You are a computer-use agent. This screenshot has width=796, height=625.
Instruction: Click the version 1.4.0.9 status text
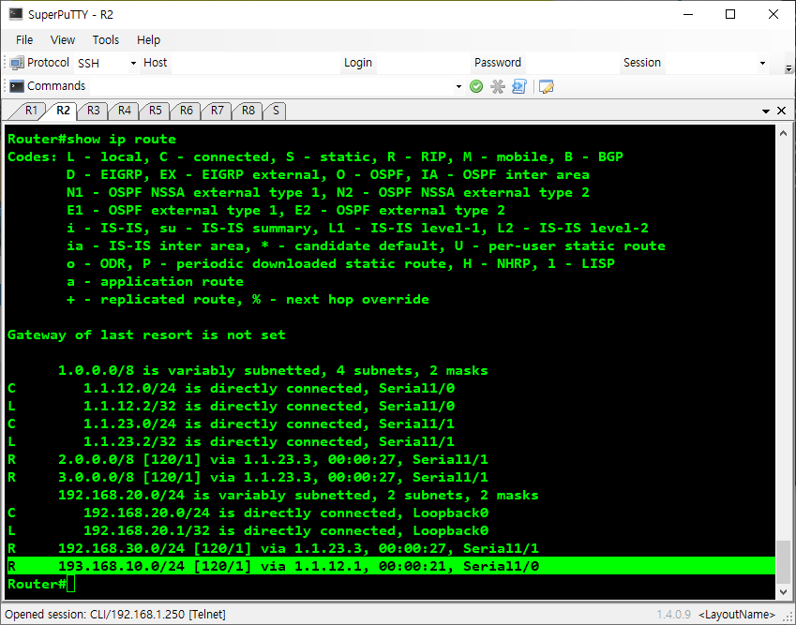coord(674,615)
